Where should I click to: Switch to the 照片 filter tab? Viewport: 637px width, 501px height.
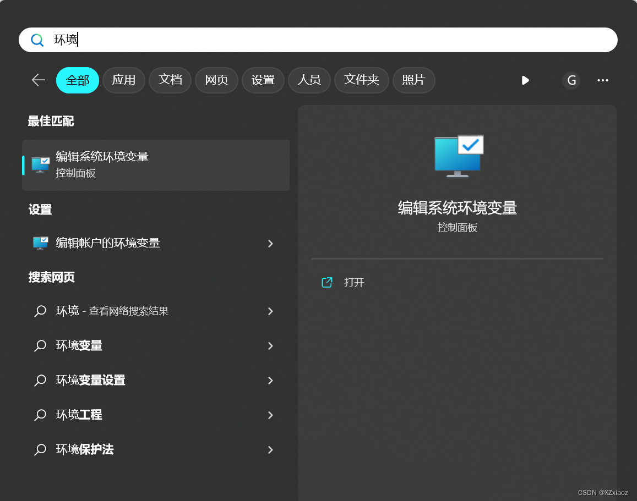click(x=413, y=80)
